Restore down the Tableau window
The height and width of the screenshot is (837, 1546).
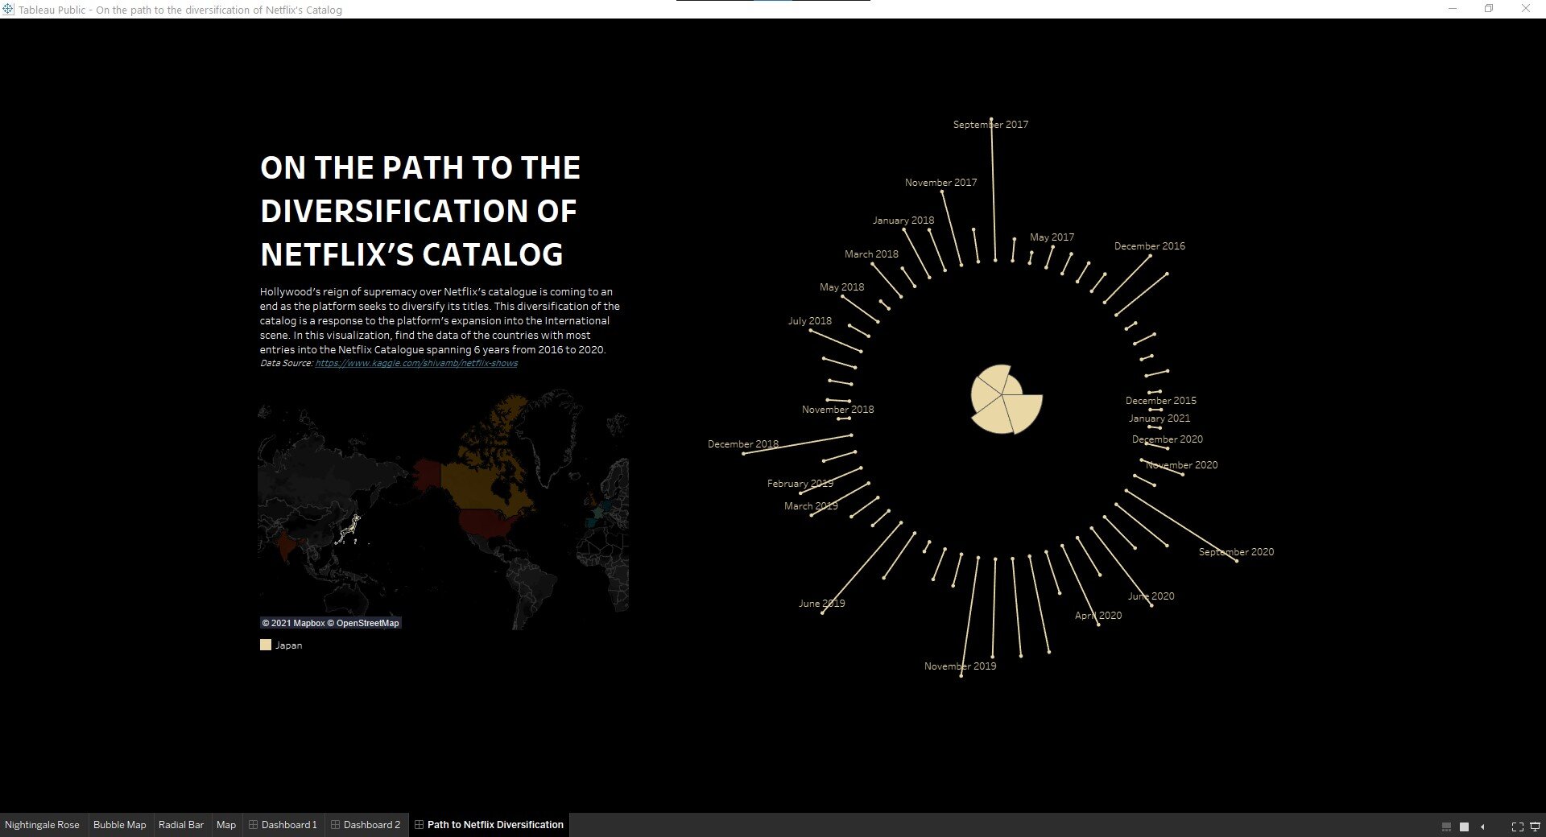[1489, 9]
